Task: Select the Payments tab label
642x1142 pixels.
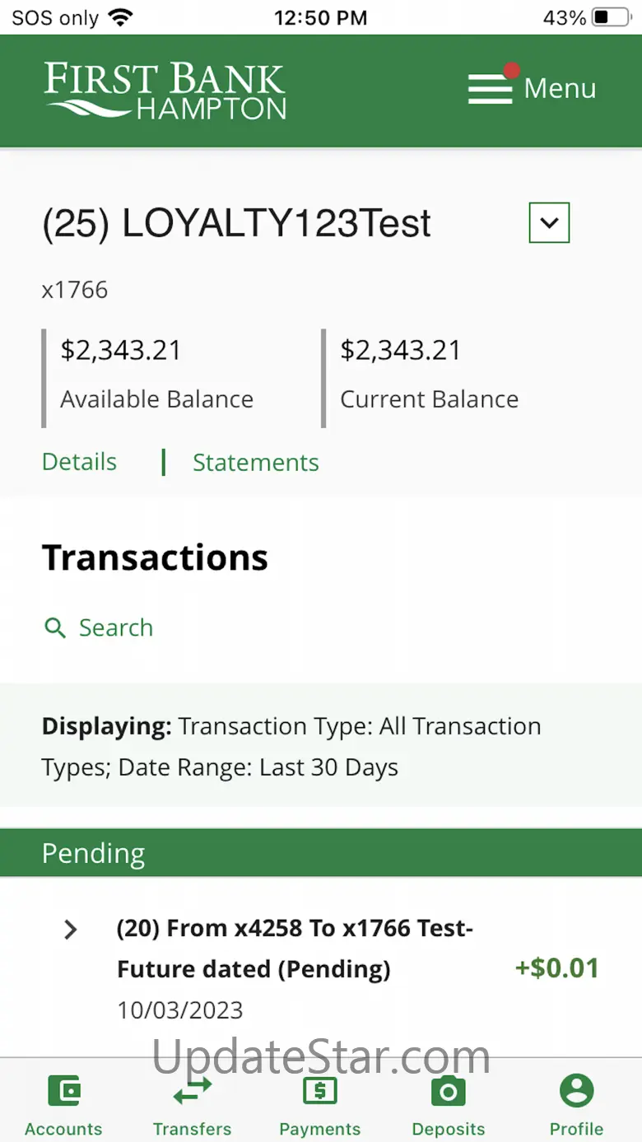Action: click(320, 1129)
